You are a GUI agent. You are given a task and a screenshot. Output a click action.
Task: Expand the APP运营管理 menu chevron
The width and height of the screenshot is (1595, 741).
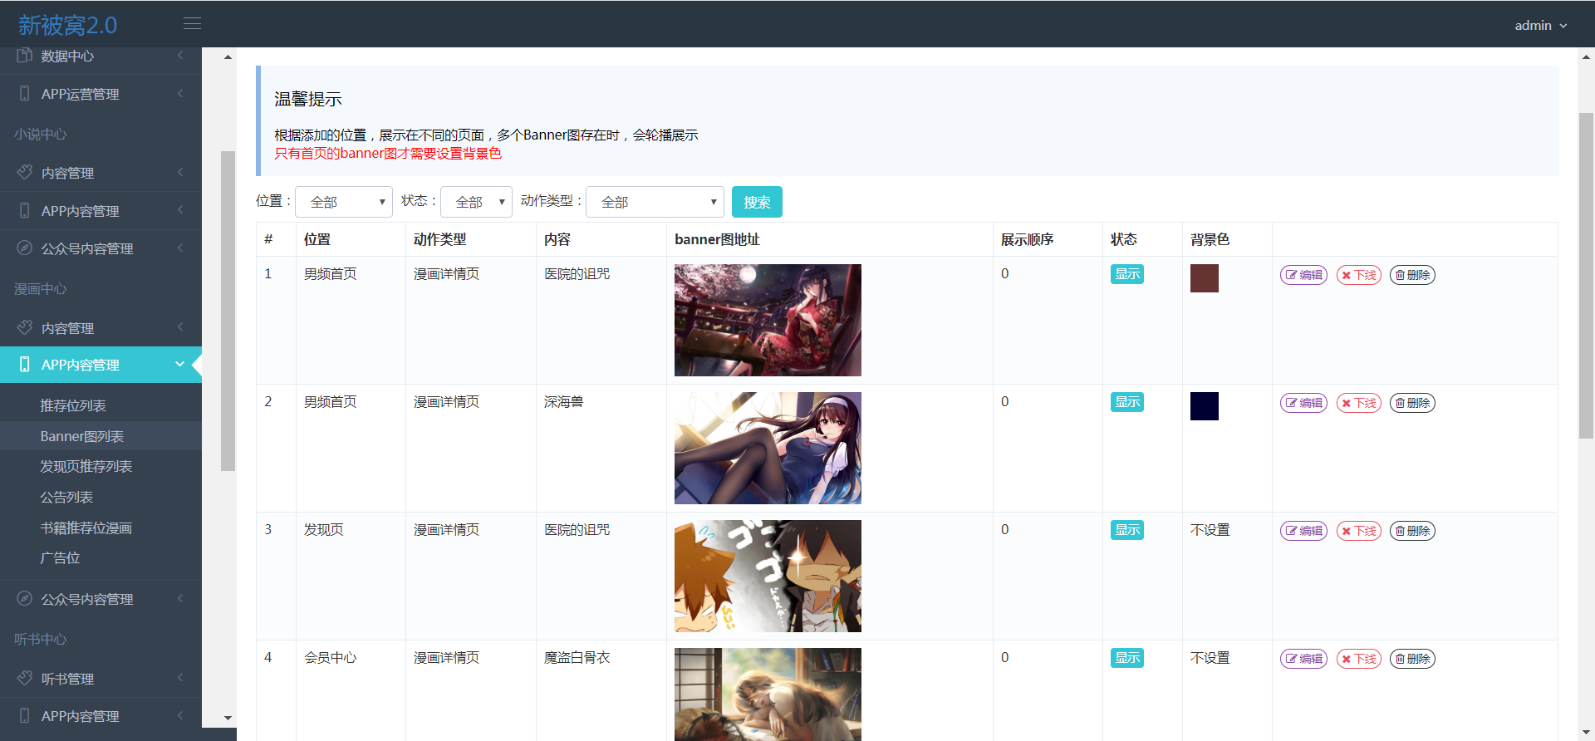[x=180, y=93]
